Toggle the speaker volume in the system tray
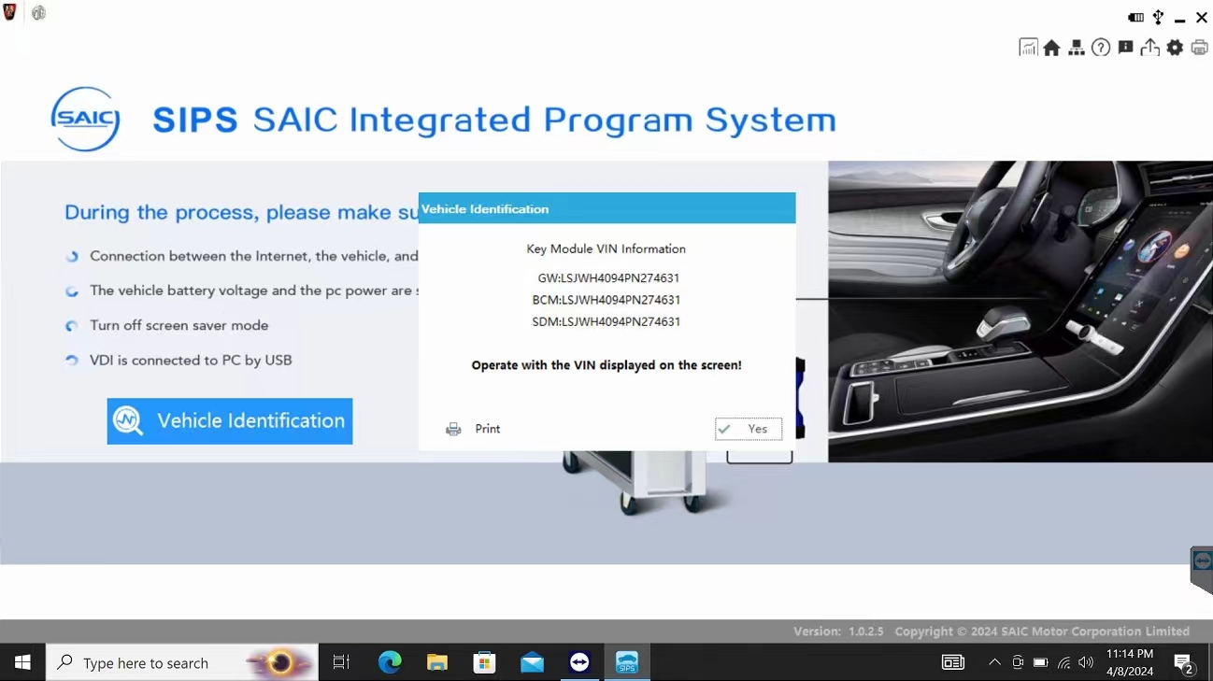This screenshot has width=1213, height=681. [x=1085, y=662]
